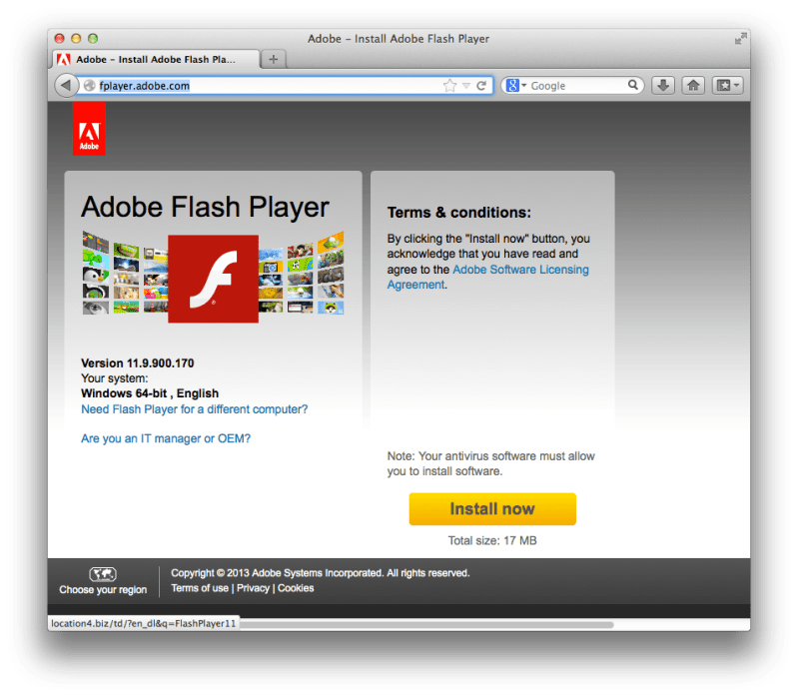This screenshot has width=798, height=697.
Task: Enter fullscreen with the arrows icon
Action: pos(740,39)
